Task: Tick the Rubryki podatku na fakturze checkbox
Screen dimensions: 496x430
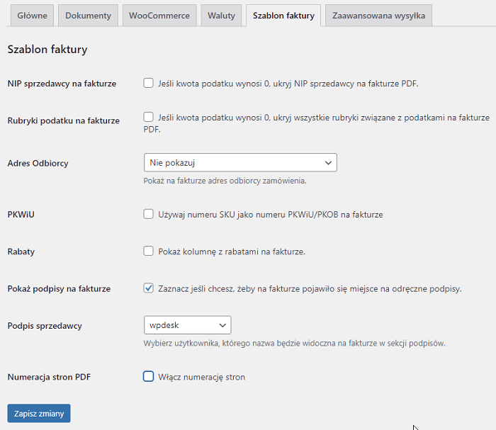Action: 148,117
